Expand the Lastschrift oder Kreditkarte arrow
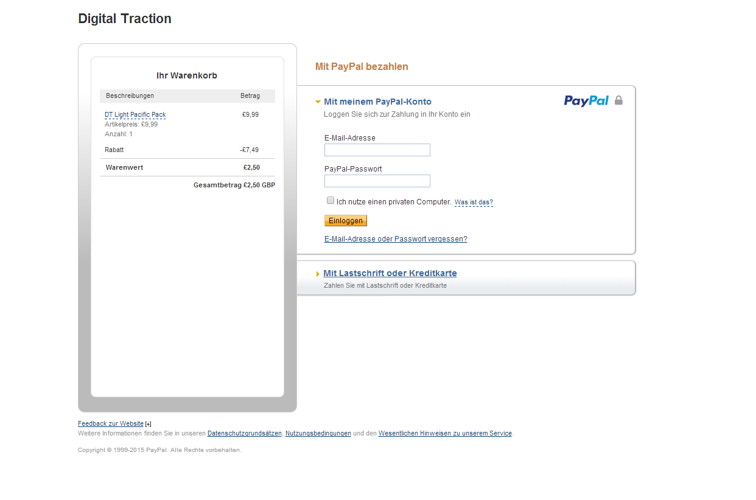756x500 pixels. coord(318,274)
